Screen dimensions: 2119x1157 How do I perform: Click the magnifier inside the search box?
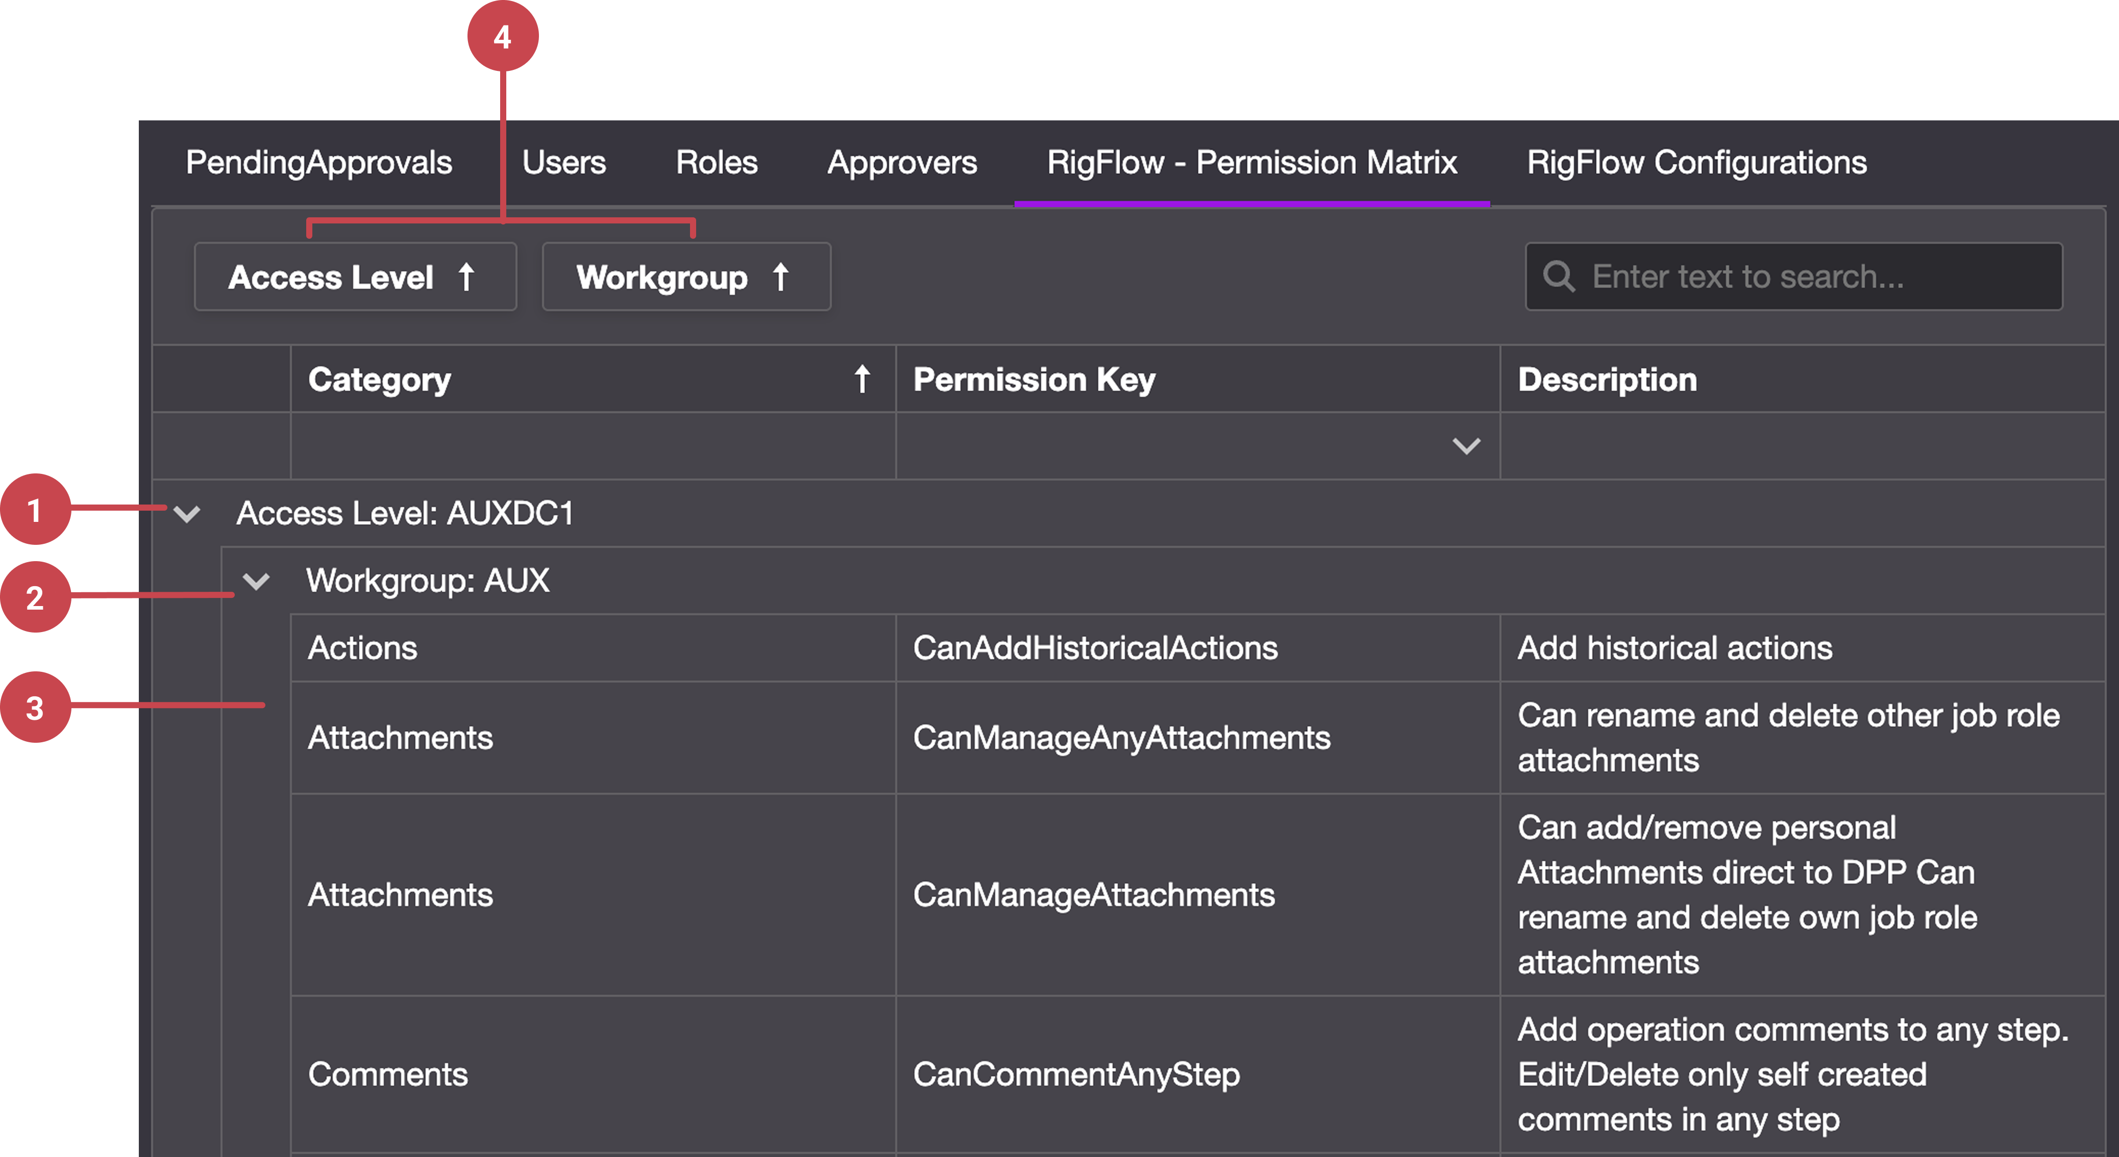1561,277
